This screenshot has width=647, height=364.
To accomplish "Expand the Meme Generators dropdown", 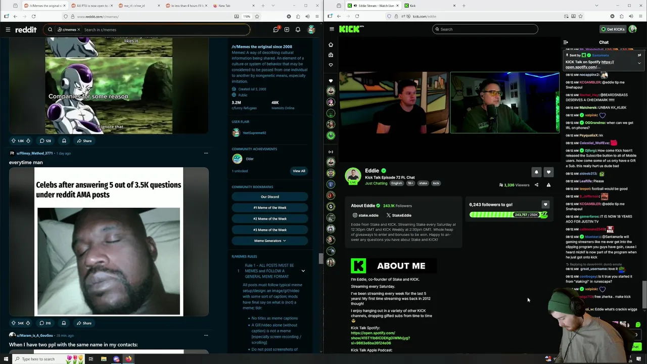I will (269, 241).
